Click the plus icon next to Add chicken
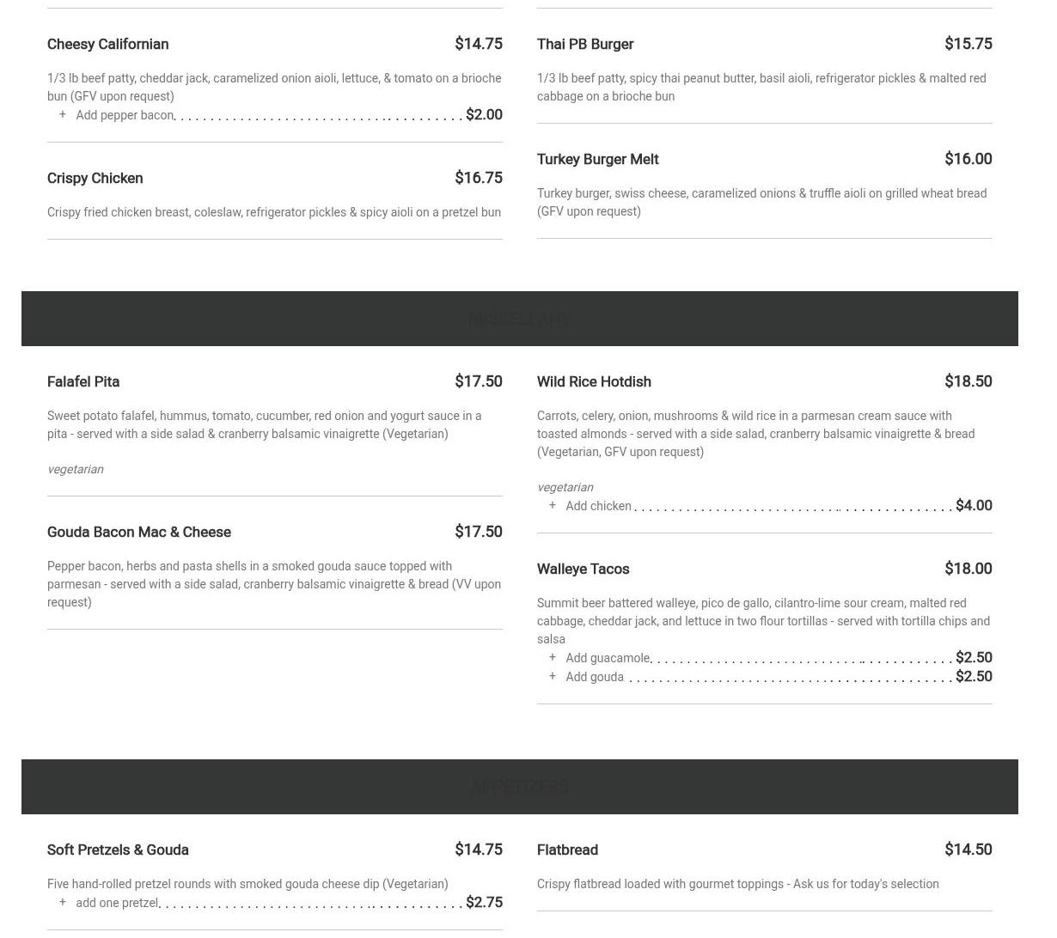The height and width of the screenshot is (938, 1057). coord(552,505)
